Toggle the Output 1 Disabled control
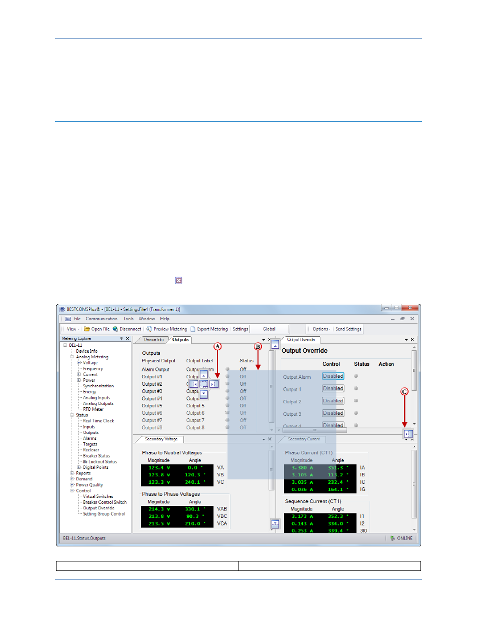This screenshot has height=618, width=477. click(333, 388)
